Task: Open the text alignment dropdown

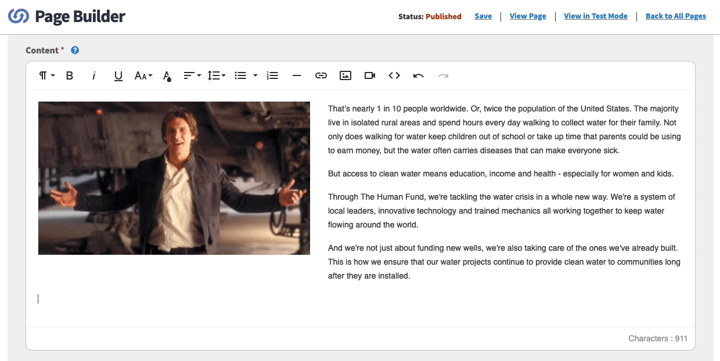Action: coord(192,75)
